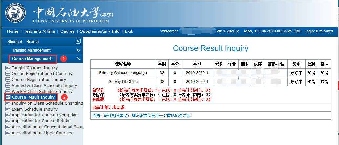The width and height of the screenshot is (339, 145).
Task: Switch to the Search tab in sidebar
Action: tap(32, 42)
